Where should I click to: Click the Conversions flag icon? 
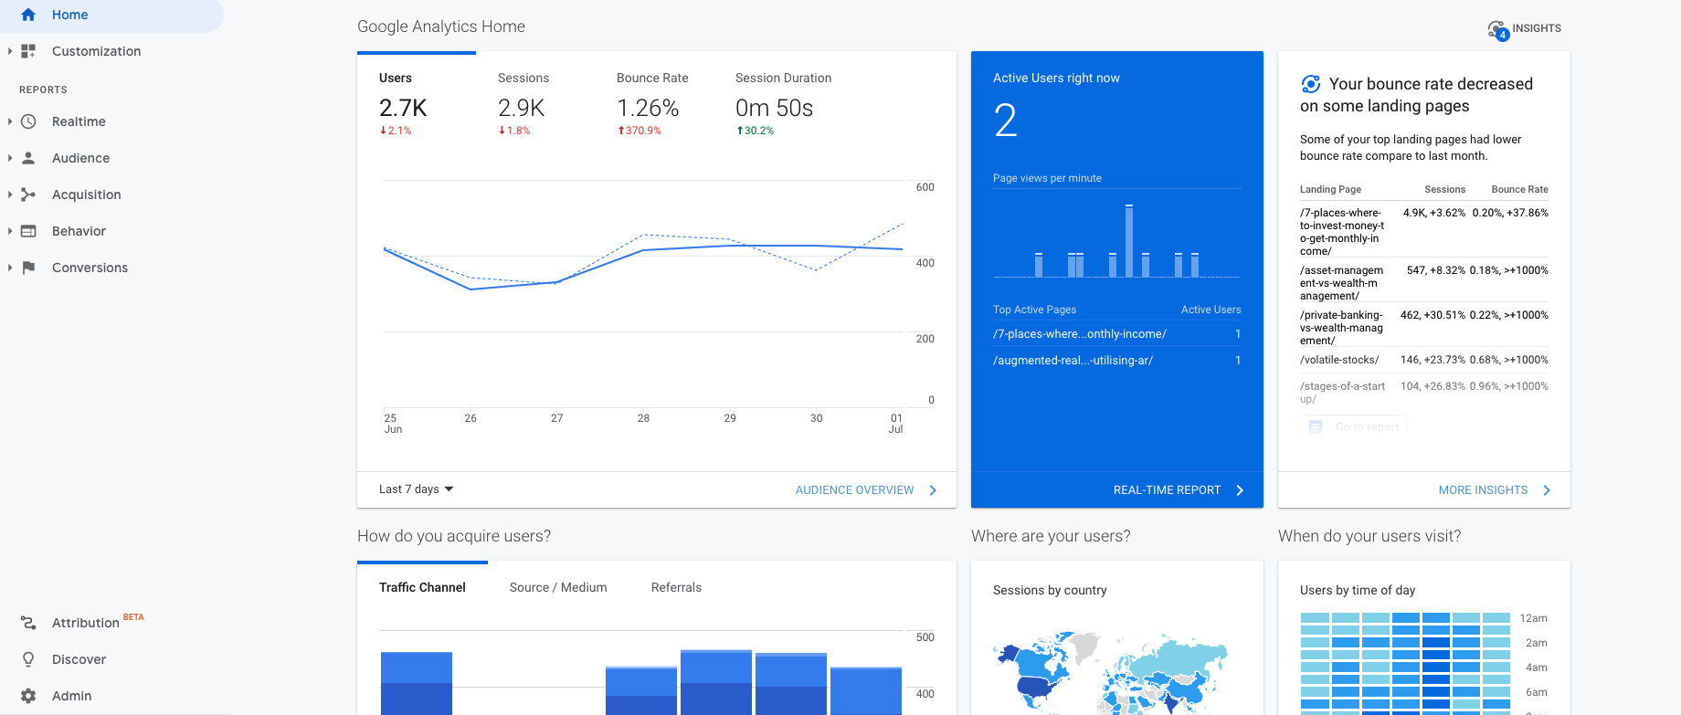pos(28,268)
